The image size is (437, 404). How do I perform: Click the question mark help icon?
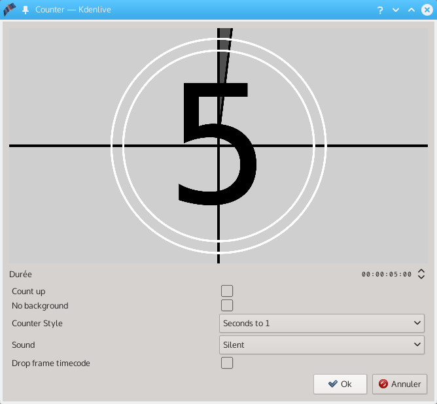(379, 10)
